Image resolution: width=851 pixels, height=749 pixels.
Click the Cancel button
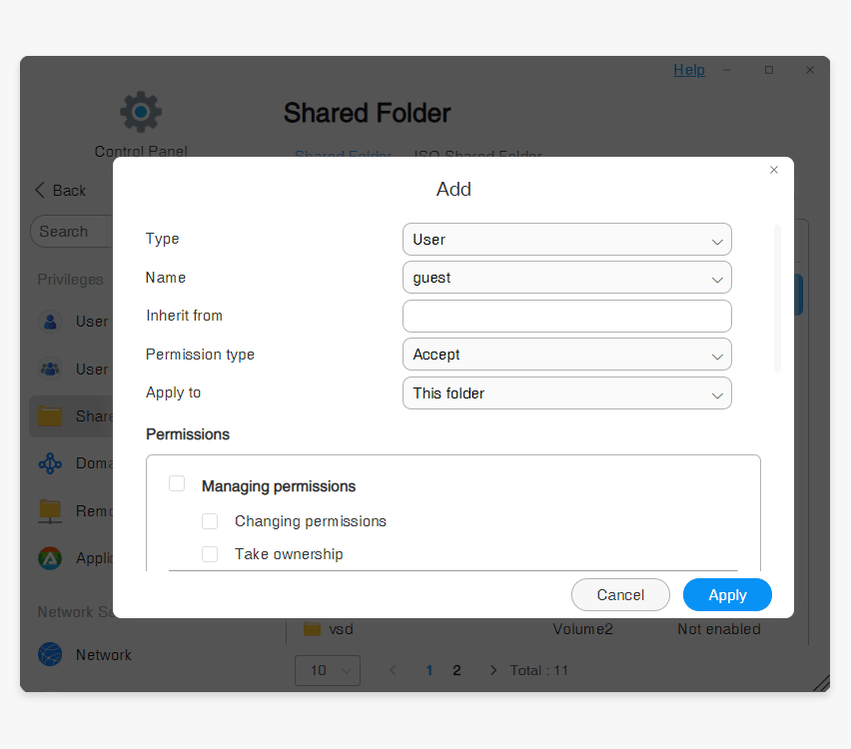[x=620, y=595]
